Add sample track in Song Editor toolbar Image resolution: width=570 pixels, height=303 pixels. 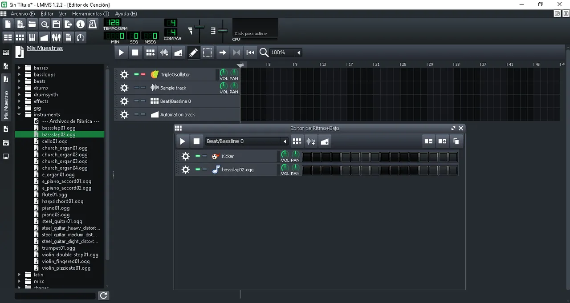point(164,53)
